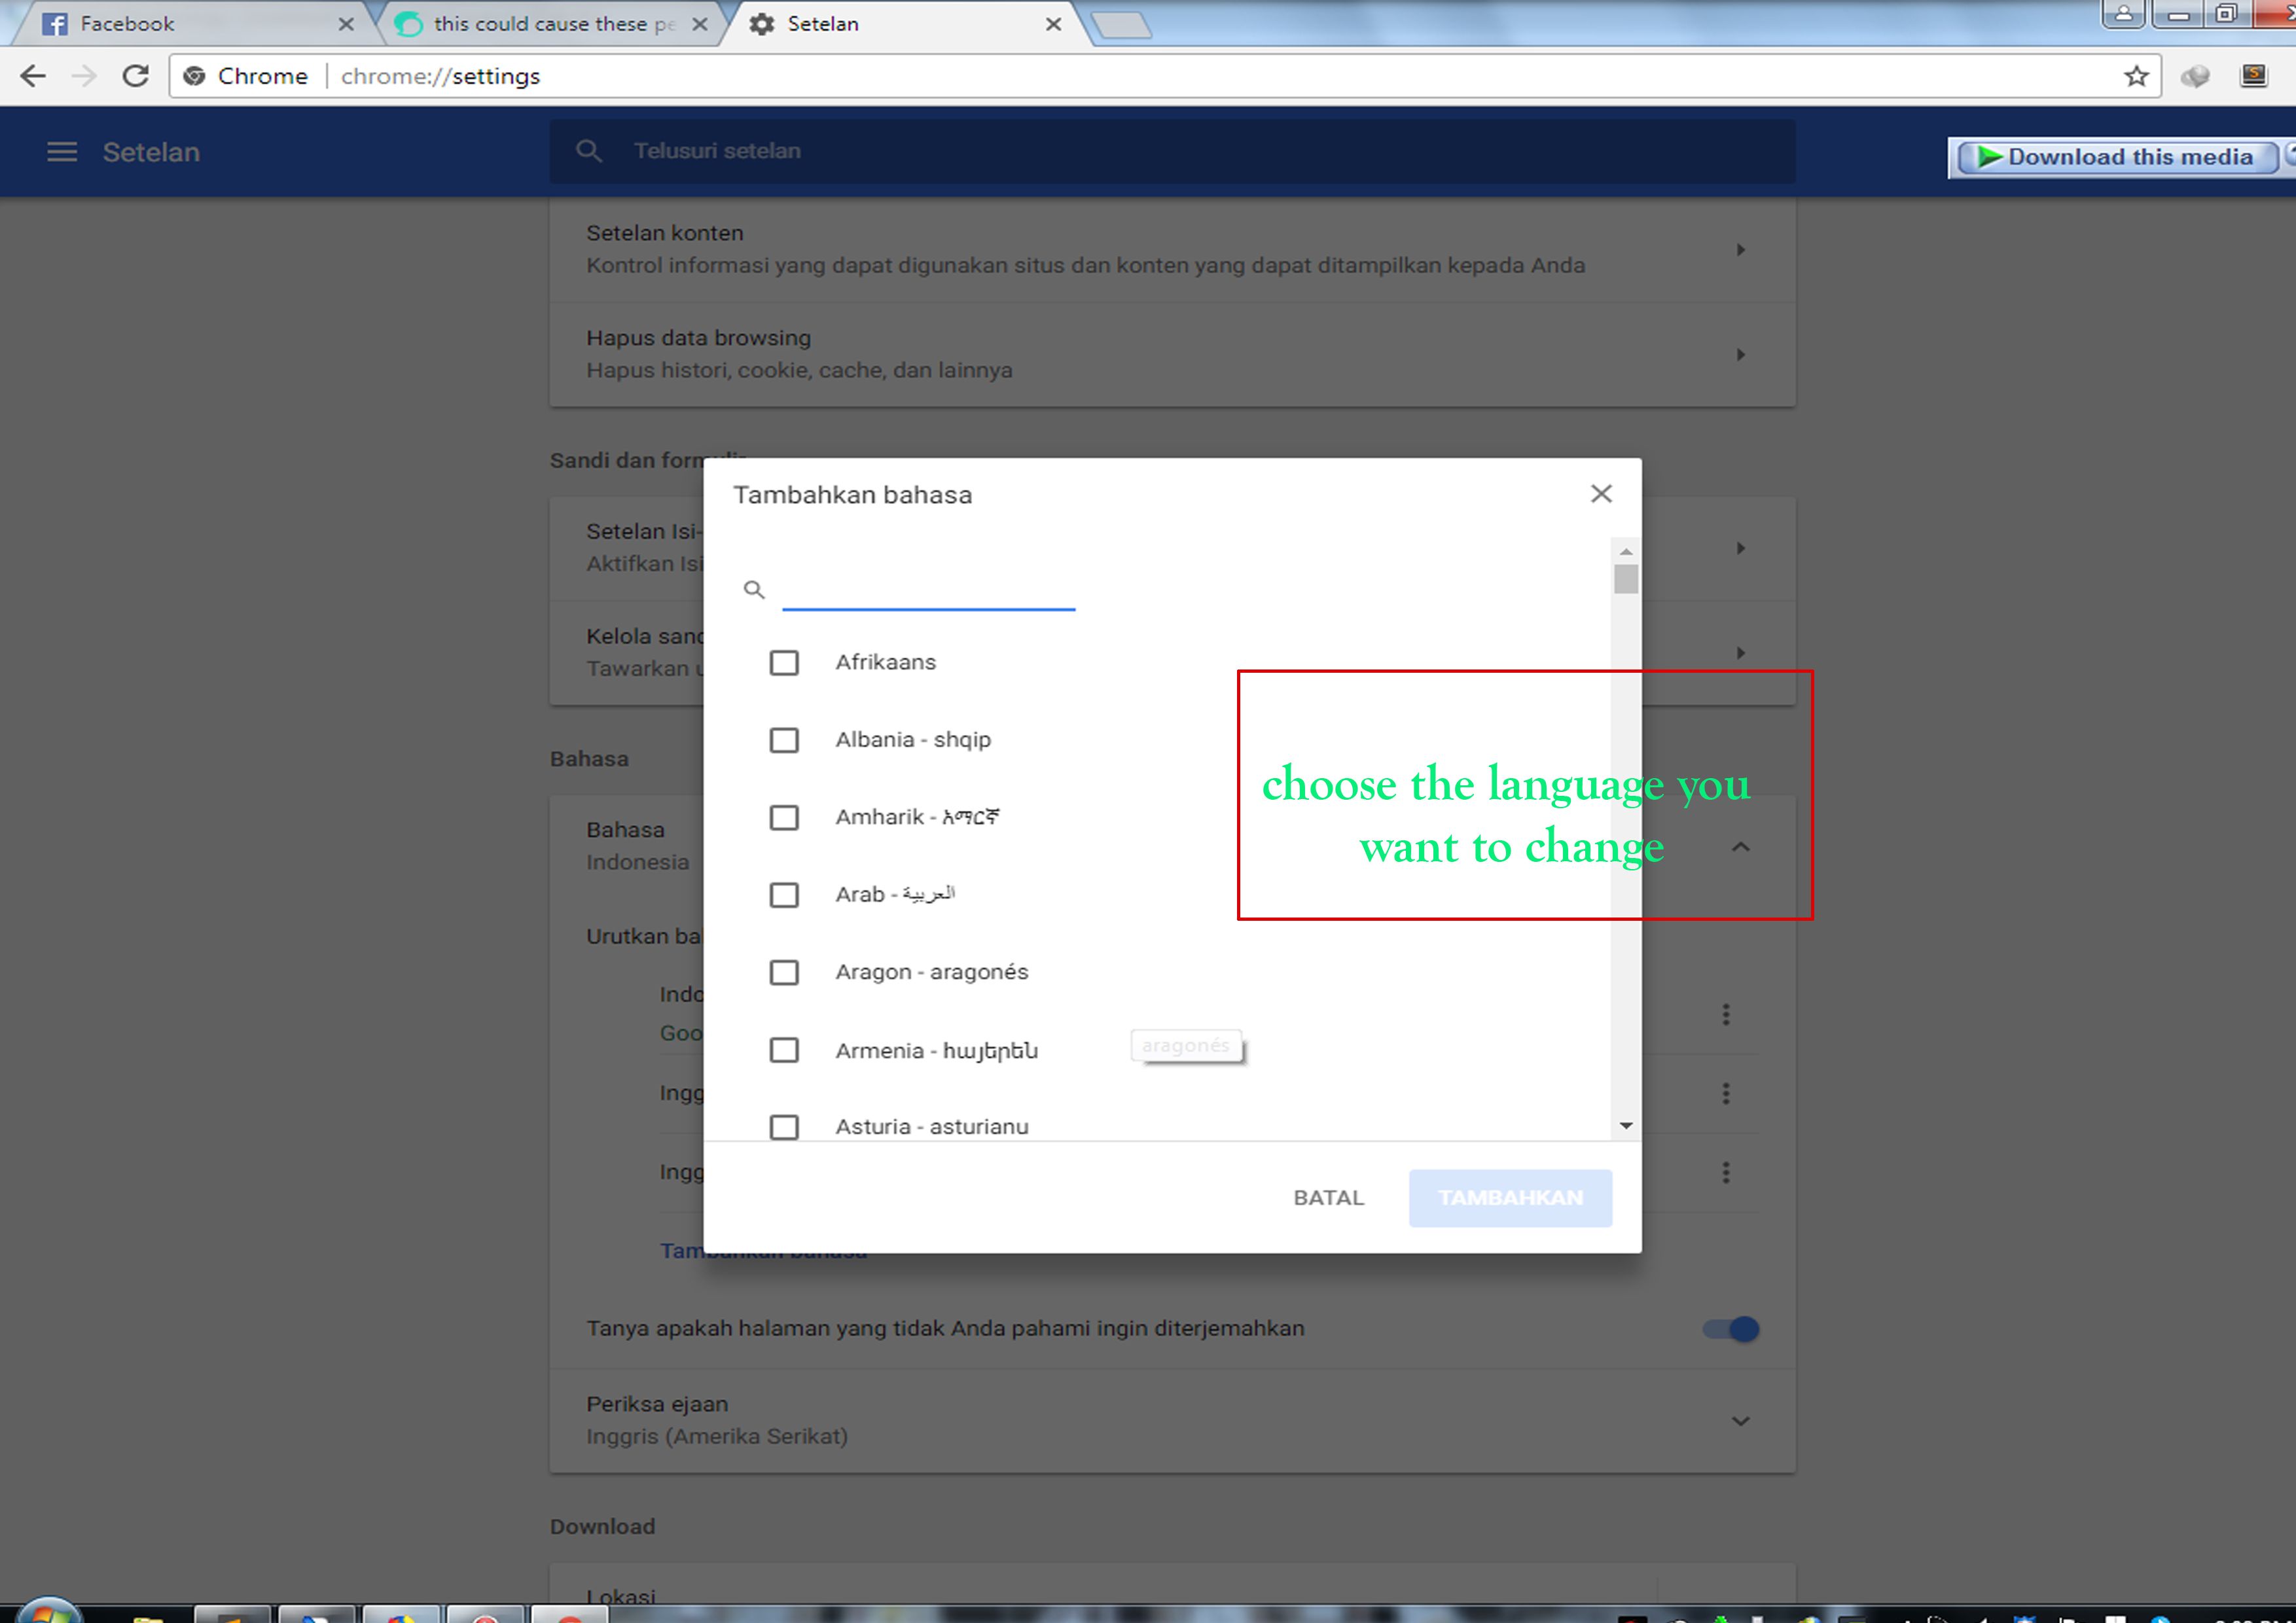Open the Setelan hamburger menu
The height and width of the screenshot is (1623, 2296).
(62, 152)
